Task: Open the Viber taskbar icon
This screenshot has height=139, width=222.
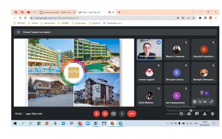Action: coord(72,123)
